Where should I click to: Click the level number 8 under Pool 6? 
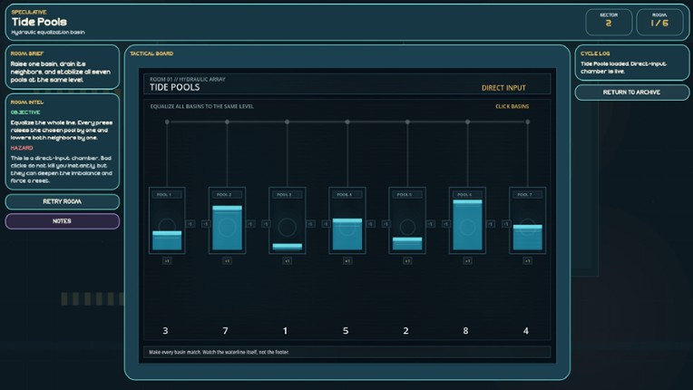[466, 331]
